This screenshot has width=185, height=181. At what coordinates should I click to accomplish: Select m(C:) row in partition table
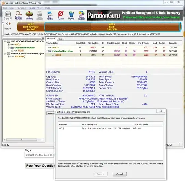click(112, 47)
